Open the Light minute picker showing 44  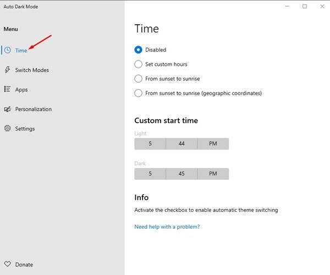[x=182, y=144]
